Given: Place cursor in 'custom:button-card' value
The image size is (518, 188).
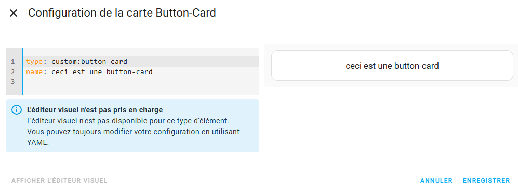Looking at the screenshot, I should [89, 62].
